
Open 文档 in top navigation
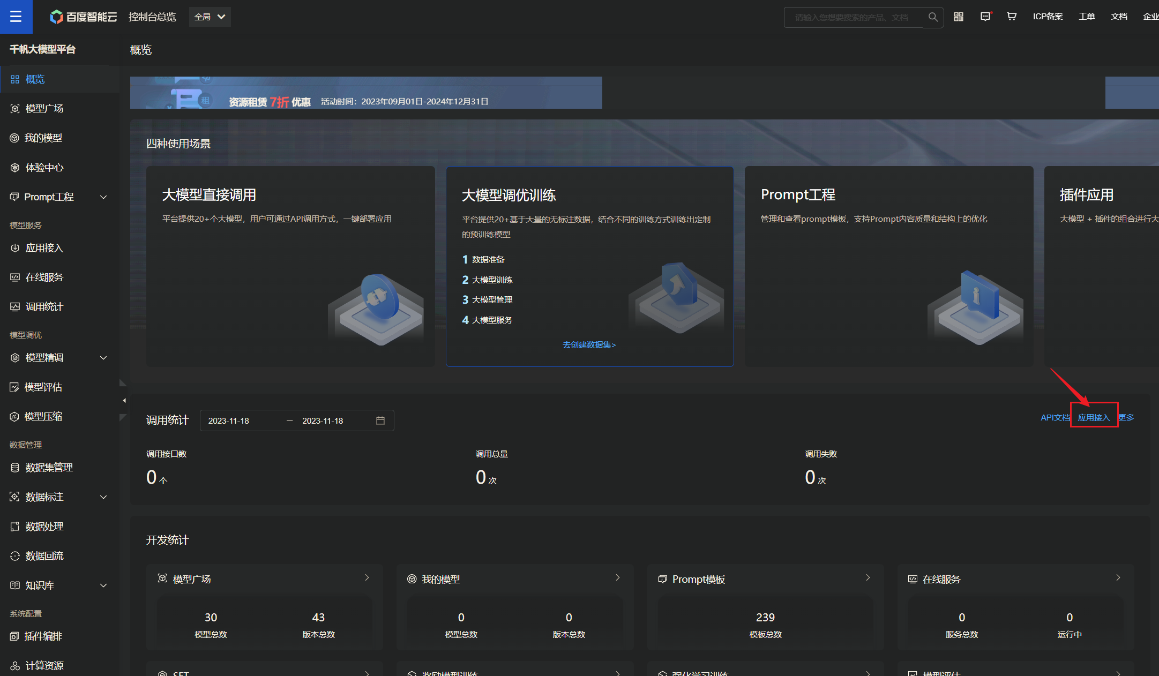tap(1119, 17)
